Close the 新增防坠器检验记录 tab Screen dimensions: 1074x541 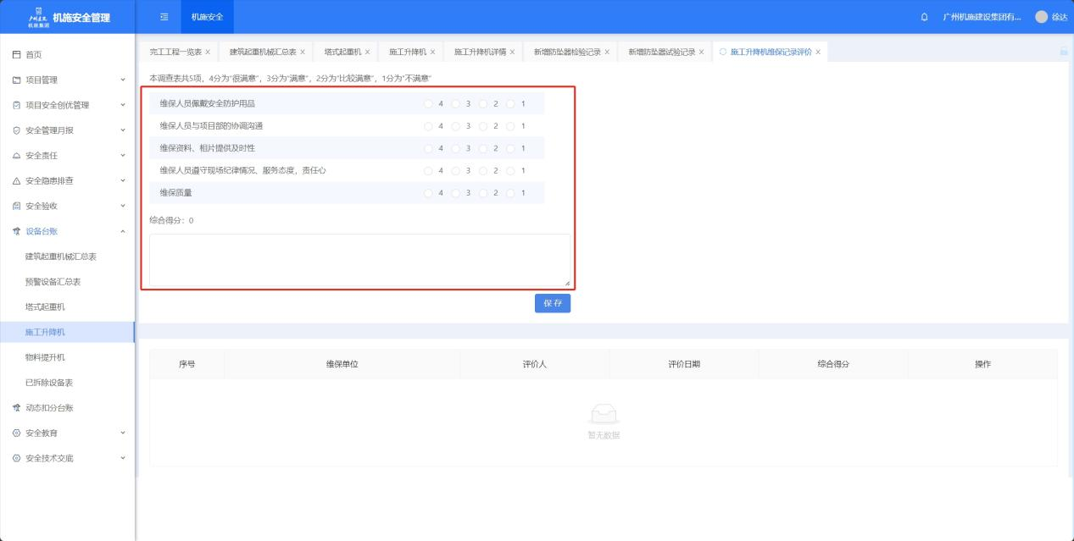pyautogui.click(x=607, y=52)
